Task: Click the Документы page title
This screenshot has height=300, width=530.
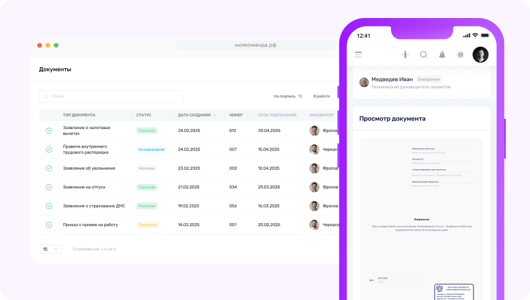Action: [55, 70]
